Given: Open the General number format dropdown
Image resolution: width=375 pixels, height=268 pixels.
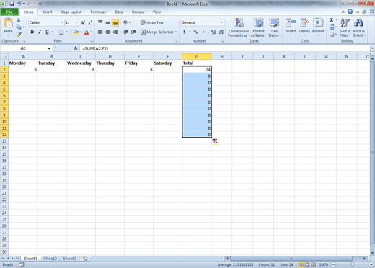Looking at the screenshot, I should [222, 22].
